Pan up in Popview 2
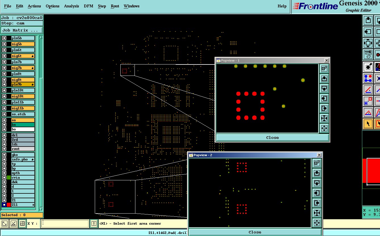 click(x=317, y=173)
